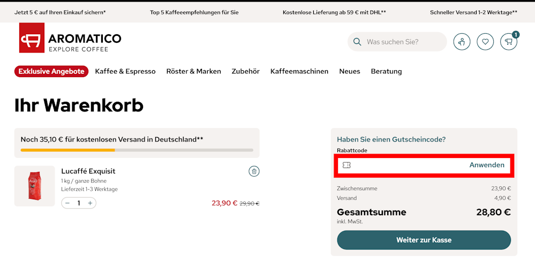The image size is (535, 279).
Task: Decrease quantity with minus button
Action: pyautogui.click(x=67, y=203)
